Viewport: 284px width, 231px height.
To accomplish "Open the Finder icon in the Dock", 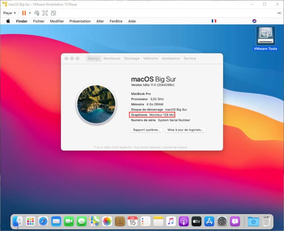I will [x=18, y=221].
